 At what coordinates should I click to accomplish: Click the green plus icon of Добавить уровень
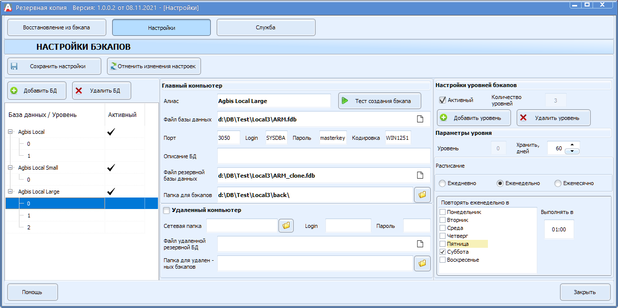444,118
